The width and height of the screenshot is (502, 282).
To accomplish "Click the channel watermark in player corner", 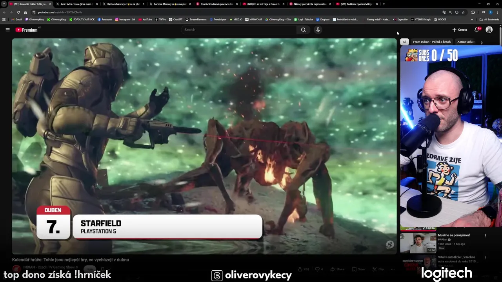I will 389,245.
